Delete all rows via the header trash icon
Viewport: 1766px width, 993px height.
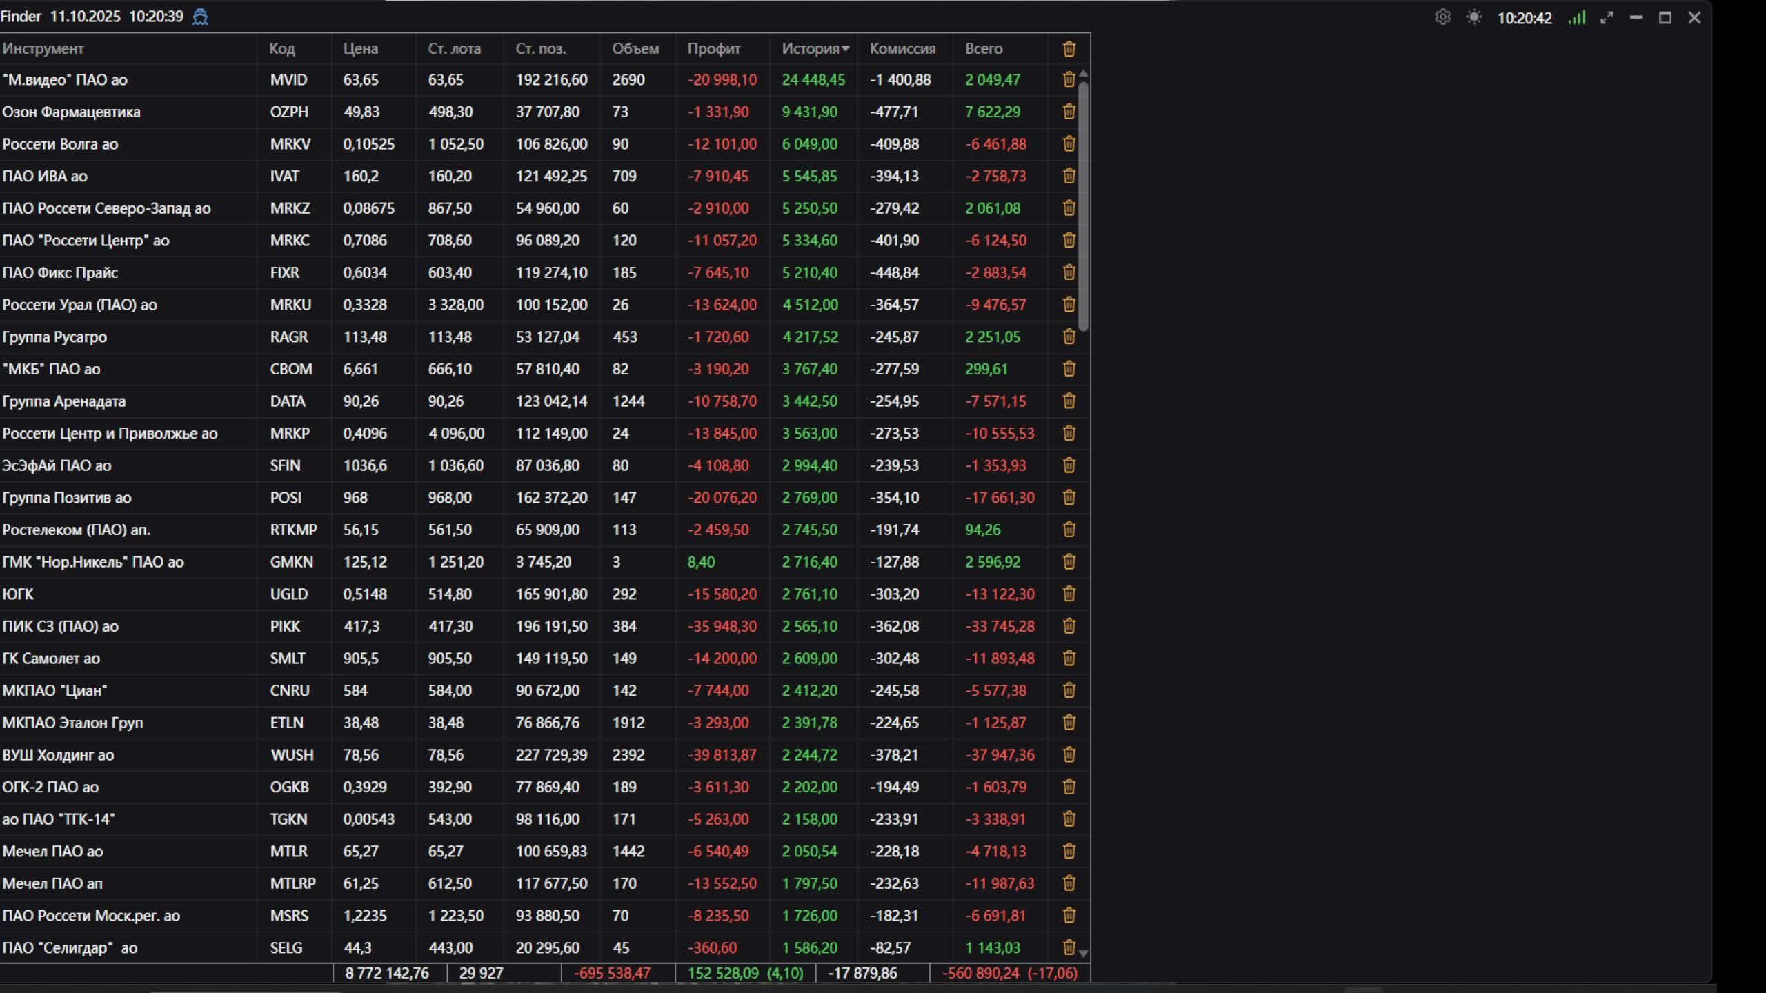coord(1069,49)
